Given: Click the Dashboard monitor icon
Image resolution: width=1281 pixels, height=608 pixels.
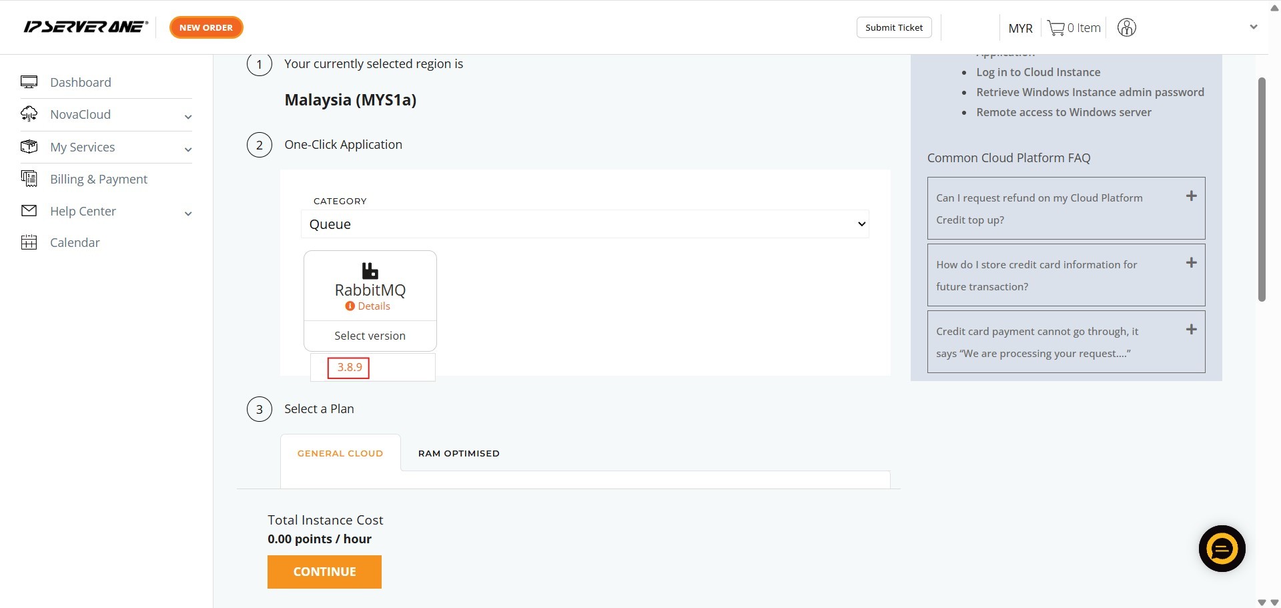Looking at the screenshot, I should [29, 82].
